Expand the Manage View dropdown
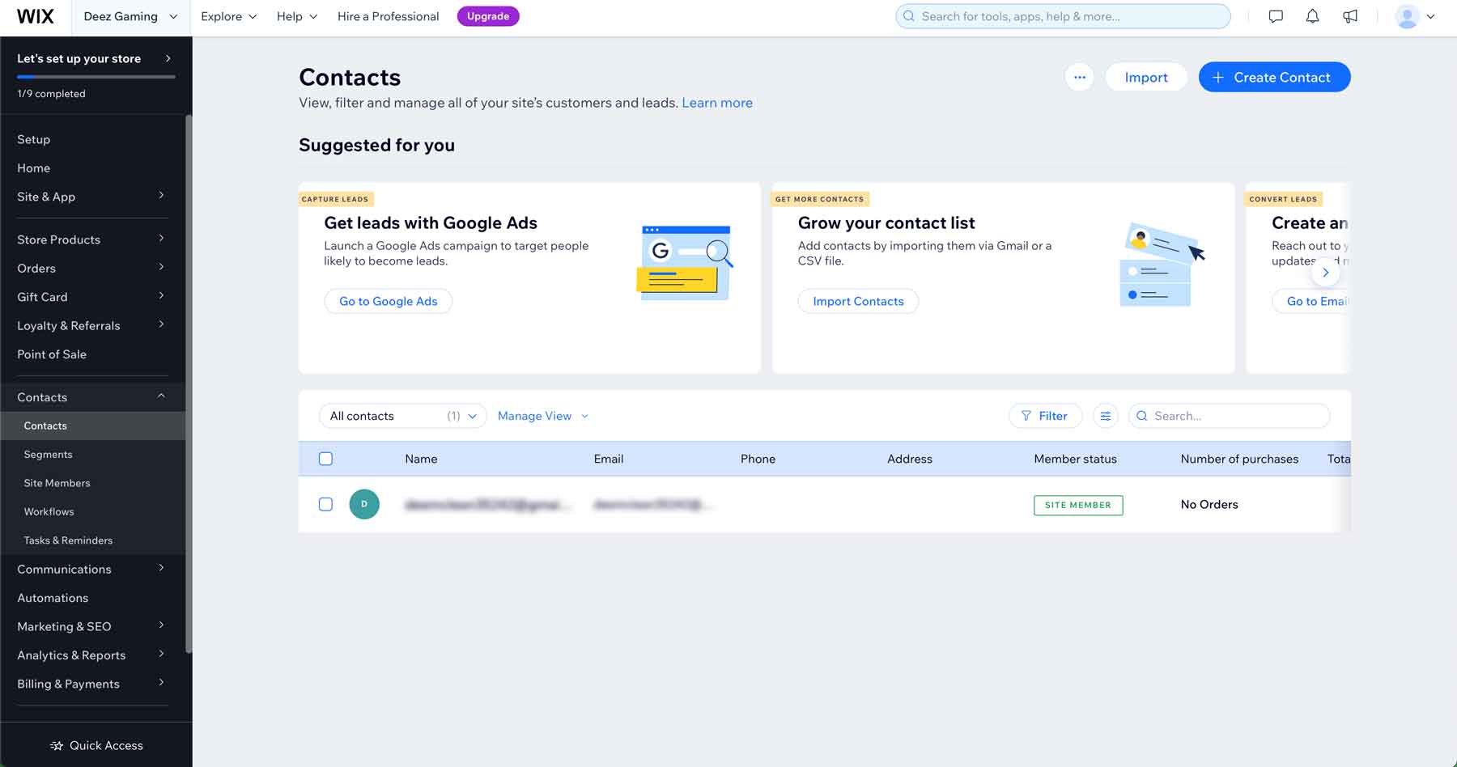Screen dimensions: 1457x767 (x=543, y=416)
